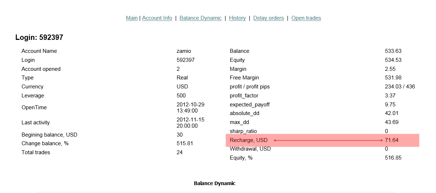
Task: Click the Last activity date 2012-11-15
Action: [190, 120]
